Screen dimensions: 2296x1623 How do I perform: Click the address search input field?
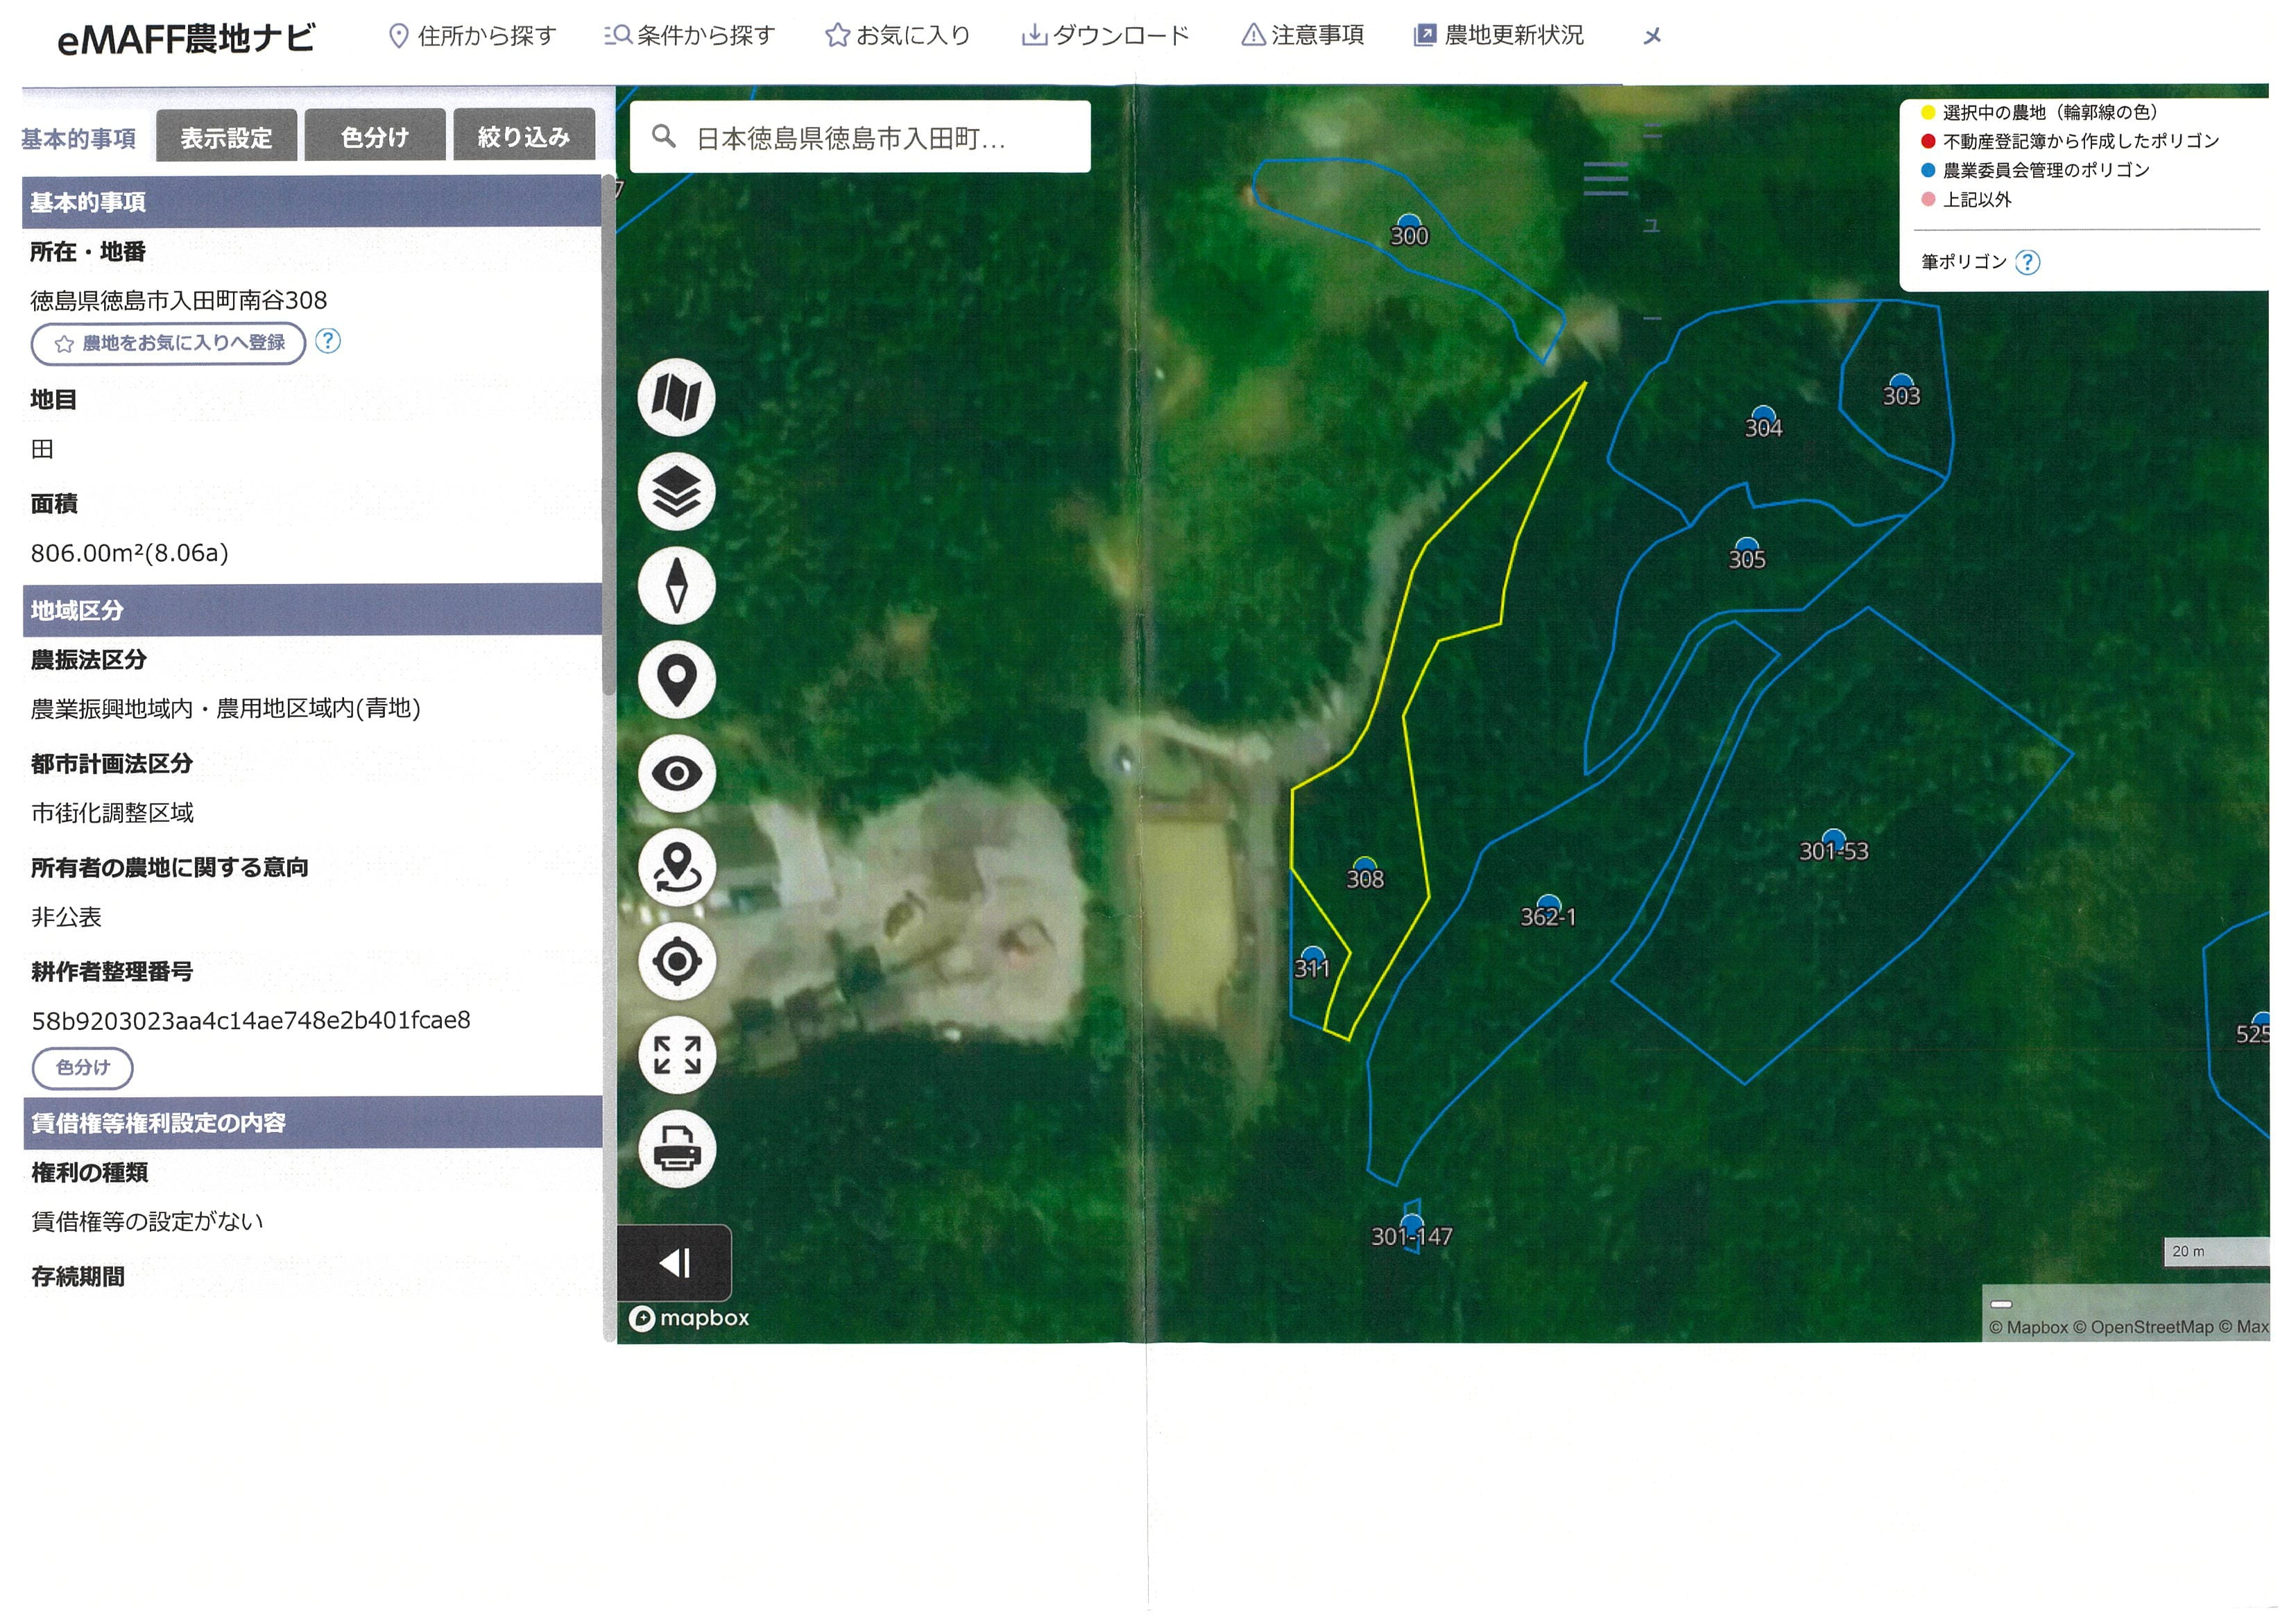[x=860, y=138]
